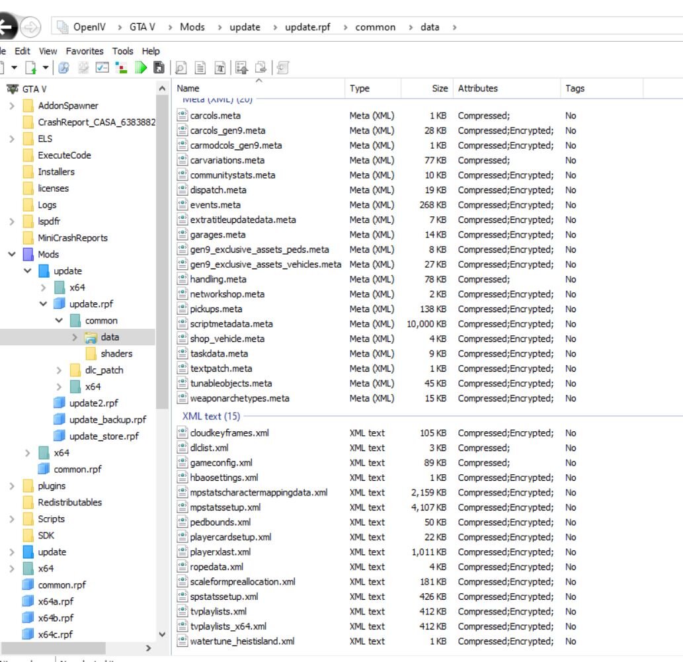Expand the dlc_patch folder node
The image size is (683, 662).
point(60,370)
